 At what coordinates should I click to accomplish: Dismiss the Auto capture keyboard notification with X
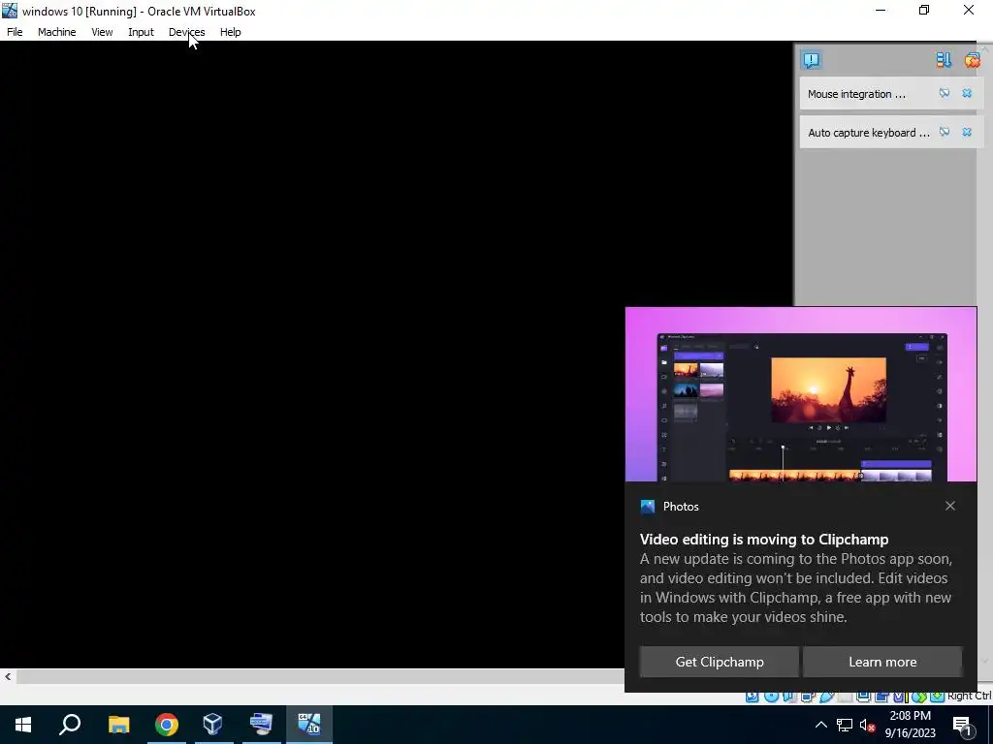967,132
